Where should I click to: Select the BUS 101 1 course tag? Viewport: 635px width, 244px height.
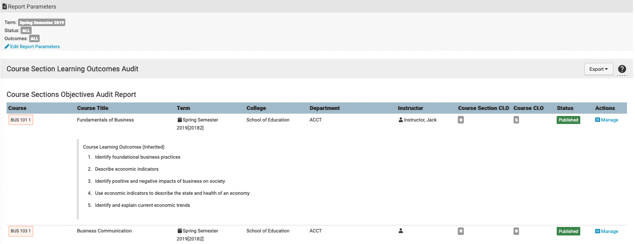[21, 120]
